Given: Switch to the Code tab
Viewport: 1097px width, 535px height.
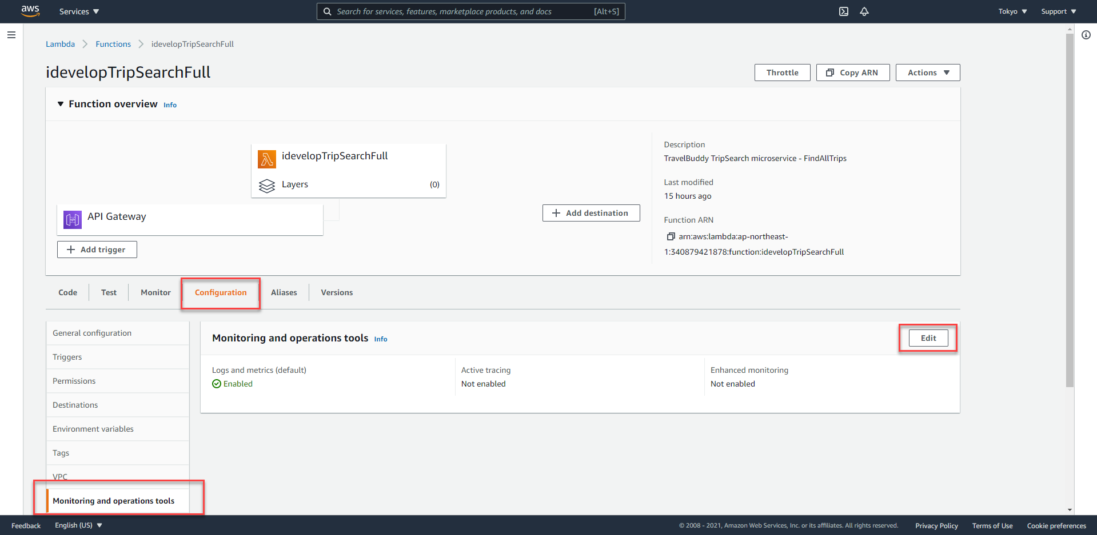Looking at the screenshot, I should coord(67,292).
